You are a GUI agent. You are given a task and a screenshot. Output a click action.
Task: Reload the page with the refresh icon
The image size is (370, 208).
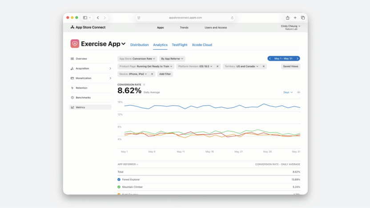tap(232, 18)
